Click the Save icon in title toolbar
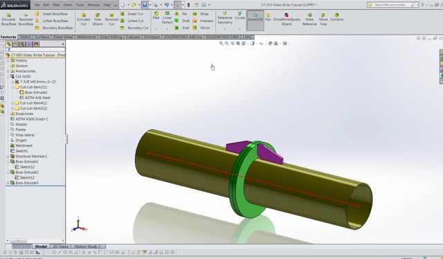Screen dimensions: 443x259 coord(145,5)
